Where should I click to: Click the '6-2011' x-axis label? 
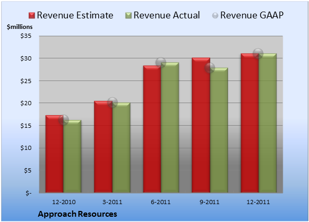click(161, 202)
